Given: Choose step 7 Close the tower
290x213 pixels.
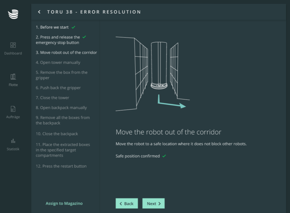Looking at the screenshot, I should [x=52, y=98].
